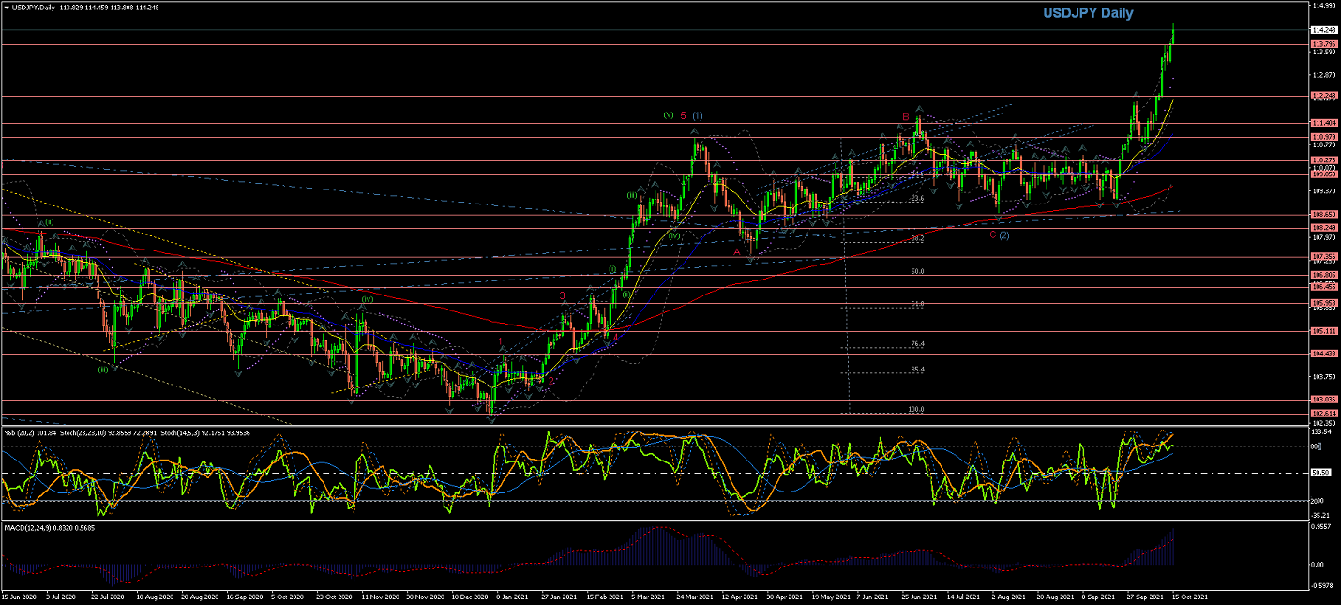Select the horizontal level label 111.404

click(x=1323, y=123)
